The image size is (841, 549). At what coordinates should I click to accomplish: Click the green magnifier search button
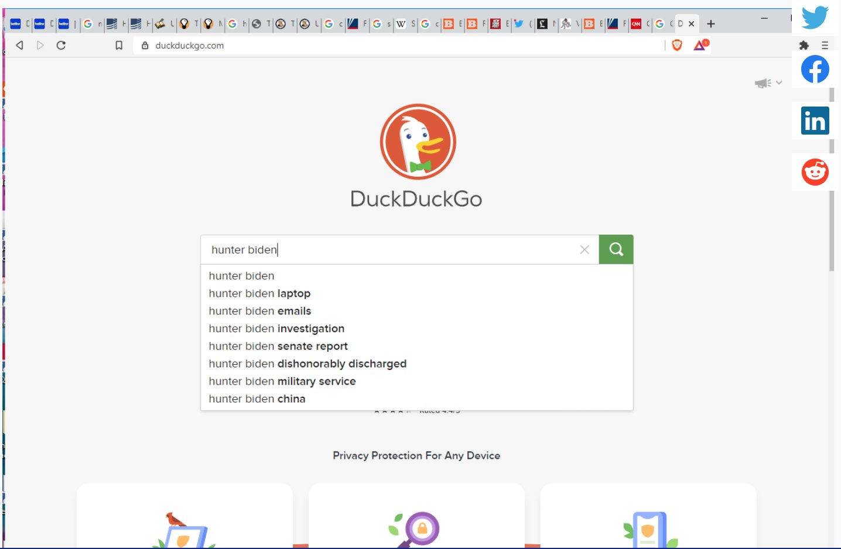click(616, 249)
